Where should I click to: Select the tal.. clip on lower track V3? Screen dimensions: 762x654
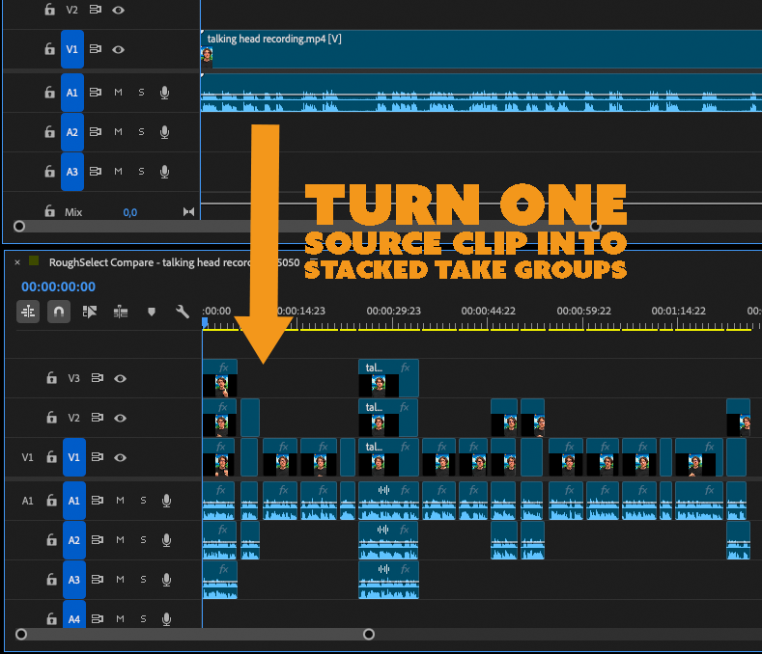coord(388,378)
